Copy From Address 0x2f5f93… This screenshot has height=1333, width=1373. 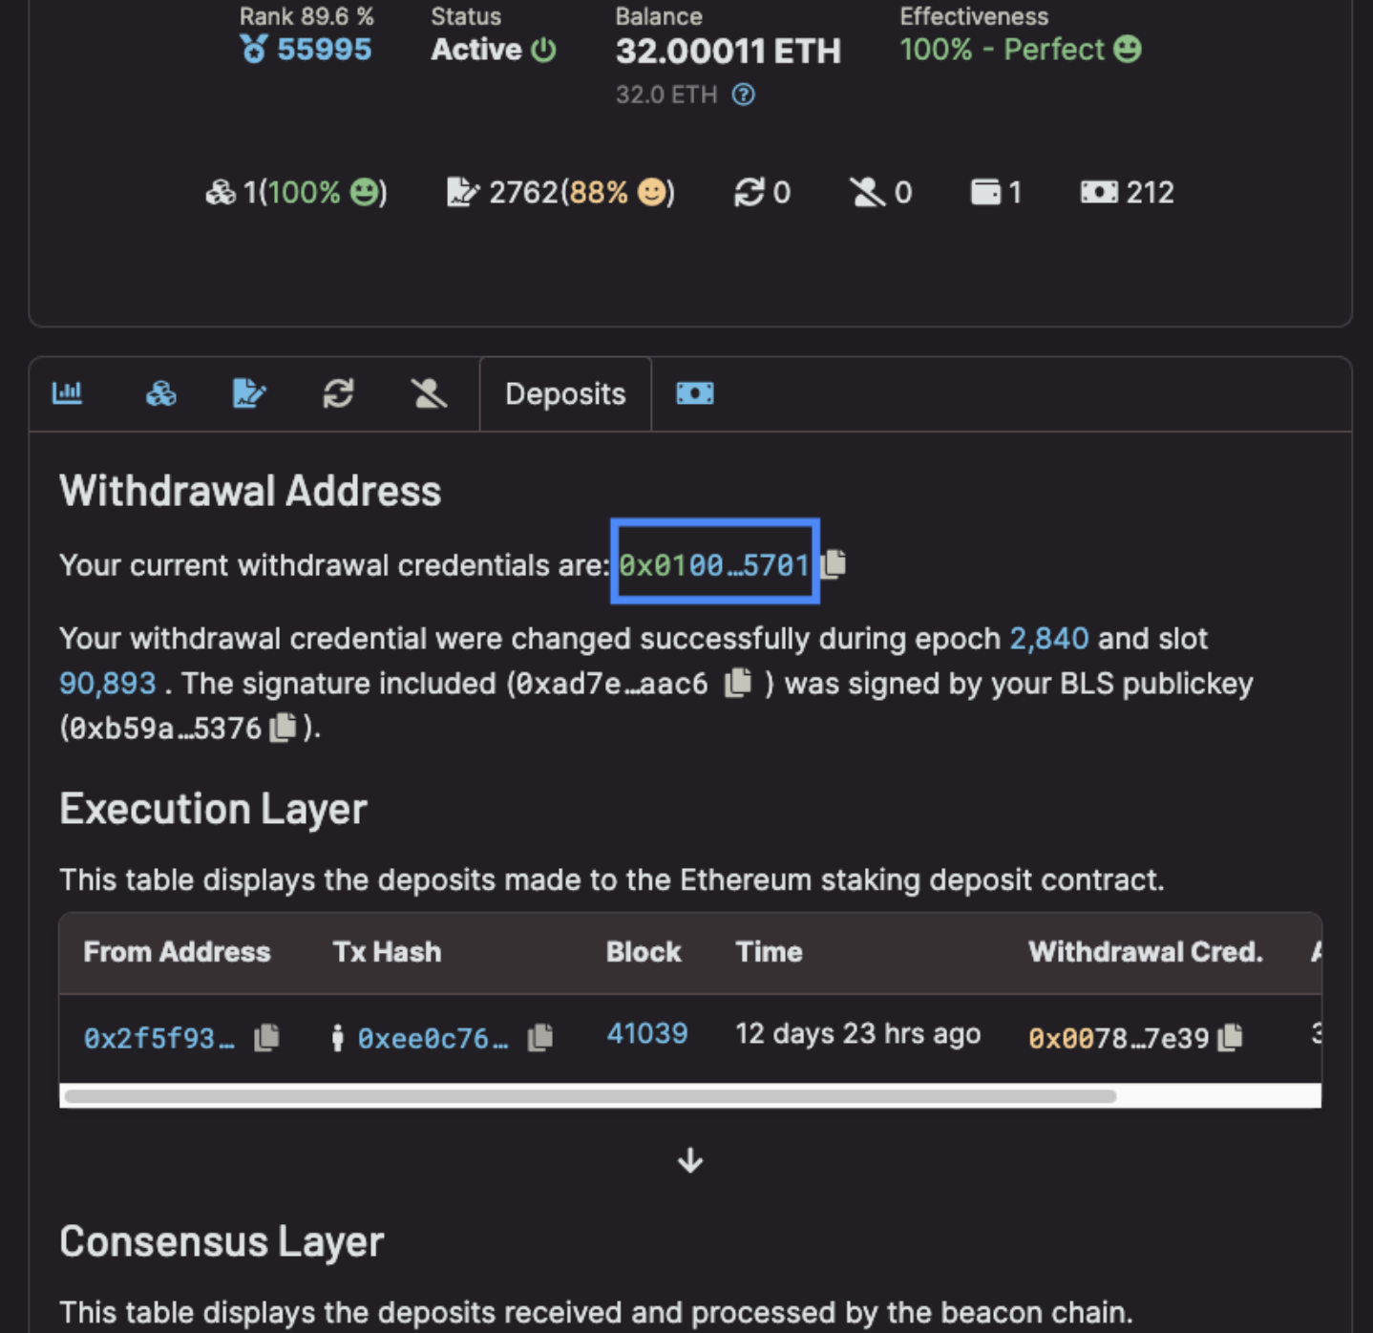(266, 1037)
